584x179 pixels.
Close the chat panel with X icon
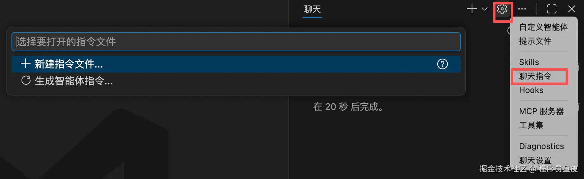pos(572,9)
